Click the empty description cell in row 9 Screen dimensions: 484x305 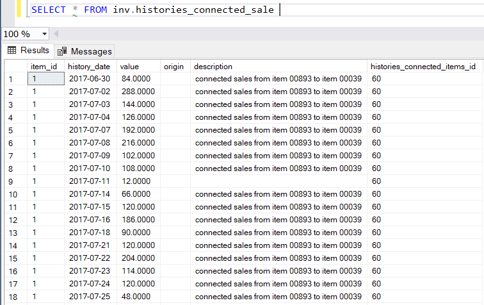pos(278,181)
